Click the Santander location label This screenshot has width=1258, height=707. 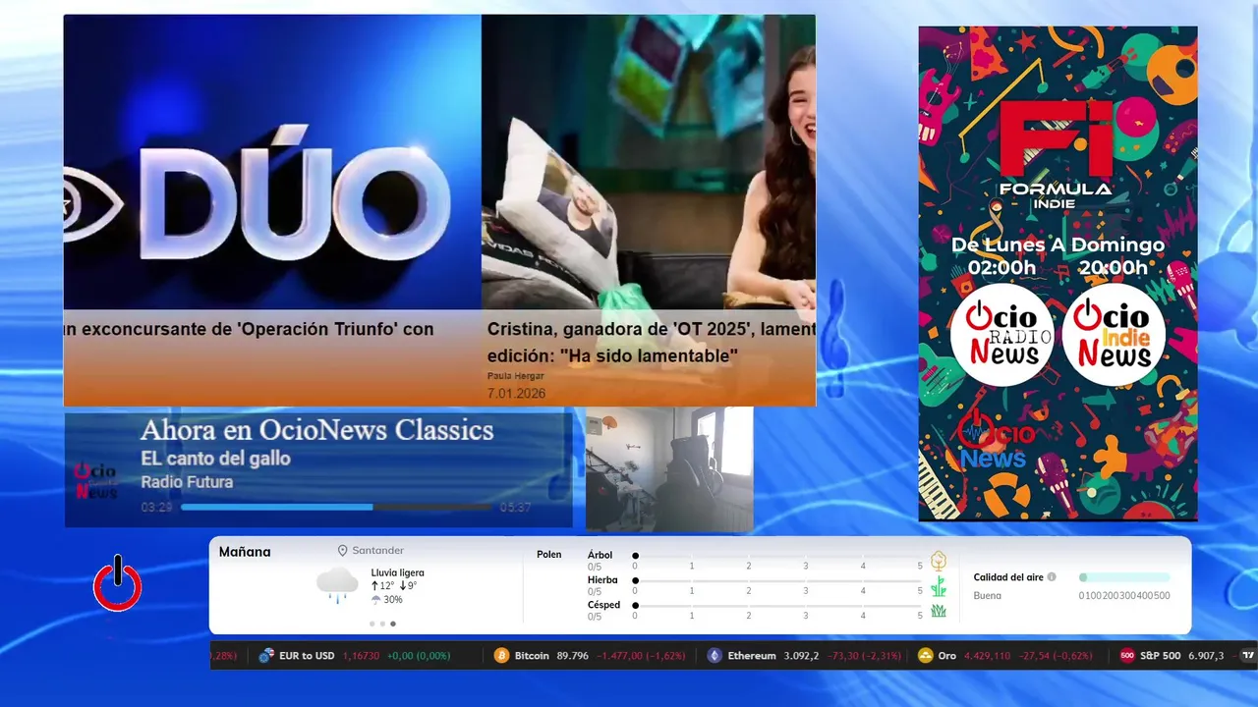click(x=378, y=551)
